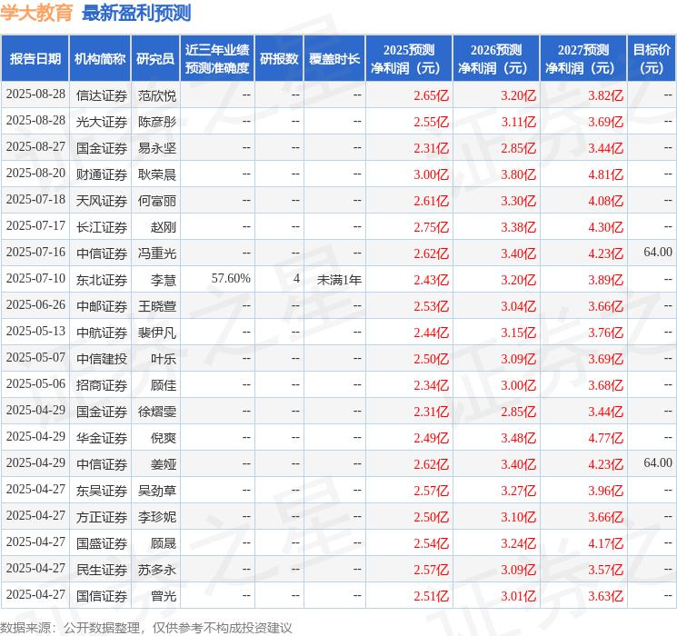Click analyst 李珍妮
This screenshot has height=636, width=677.
tap(157, 517)
